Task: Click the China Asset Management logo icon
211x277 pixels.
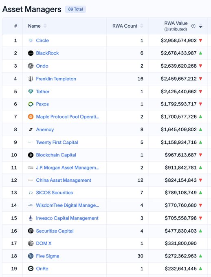Action: click(x=31, y=180)
